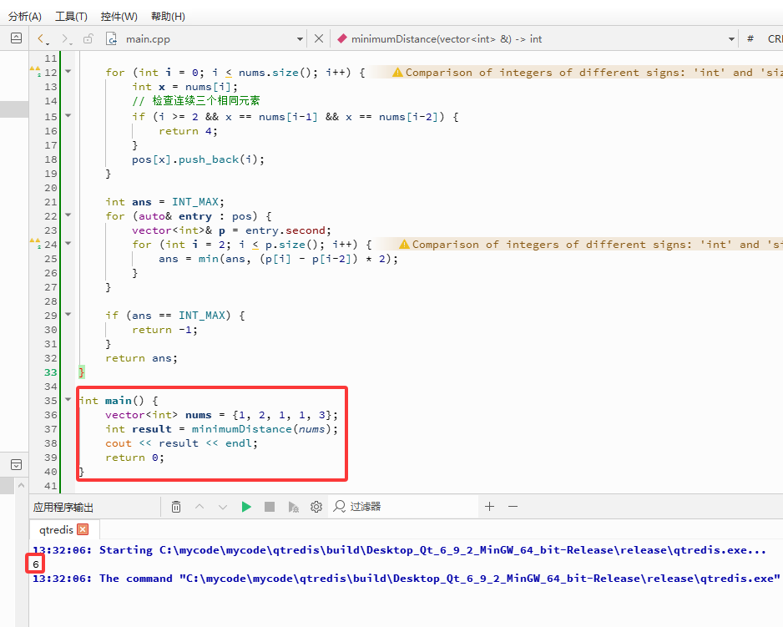
Task: Click the warning marker on line 24
Action: click(35, 243)
